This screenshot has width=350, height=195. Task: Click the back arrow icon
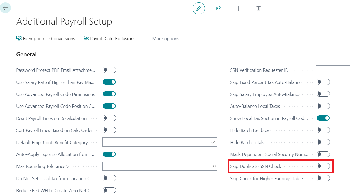pyautogui.click(x=5, y=8)
